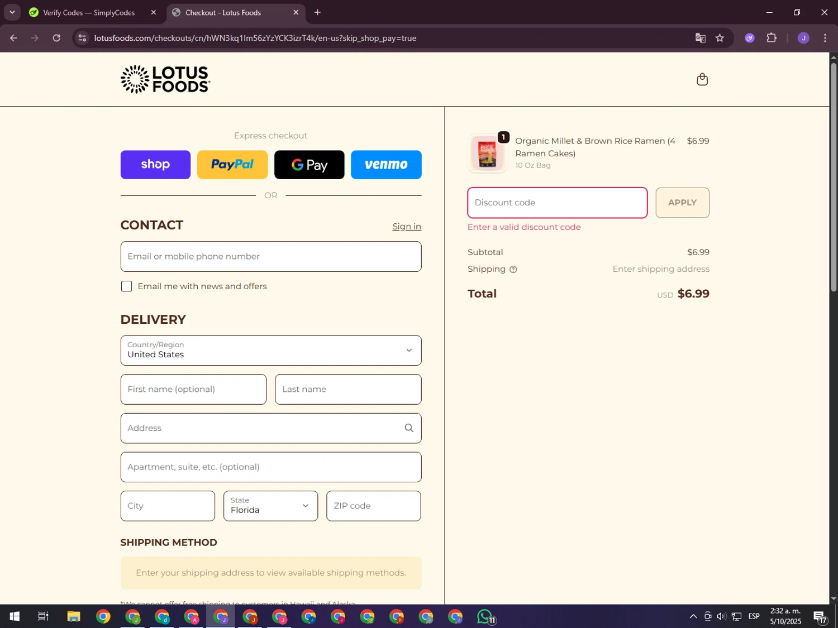
Task: Close the Checkout - Lotus Foods tab
Action: pyautogui.click(x=296, y=12)
